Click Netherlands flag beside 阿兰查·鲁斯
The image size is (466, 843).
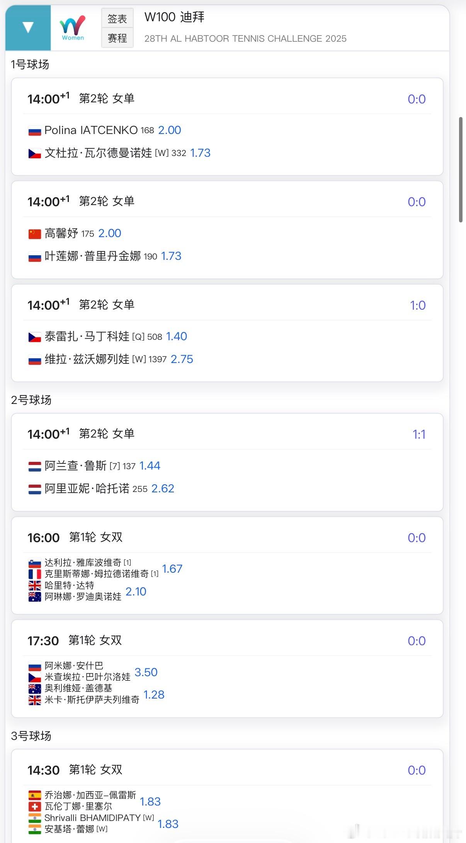click(35, 466)
